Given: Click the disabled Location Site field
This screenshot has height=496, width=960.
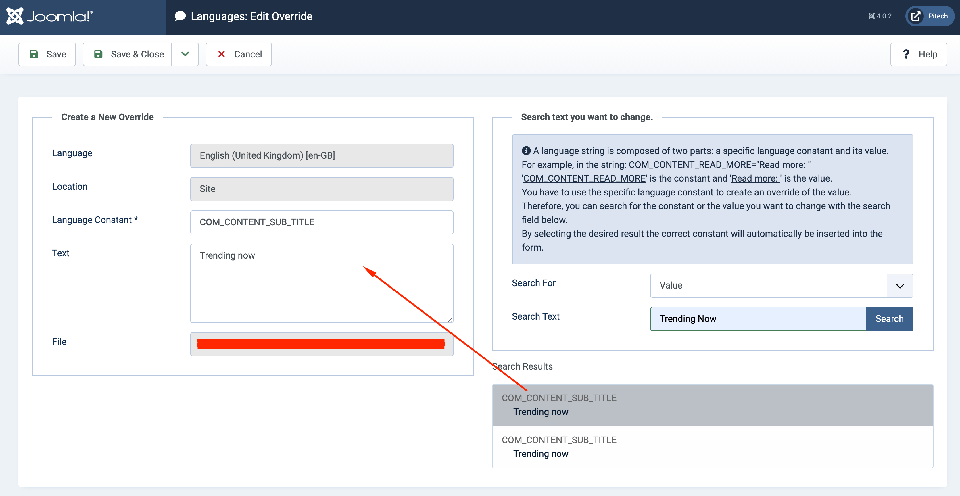Looking at the screenshot, I should [322, 189].
